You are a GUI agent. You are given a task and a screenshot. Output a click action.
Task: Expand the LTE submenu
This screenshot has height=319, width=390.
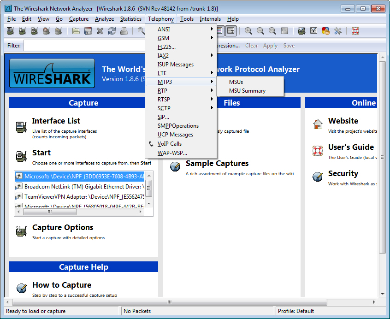click(x=181, y=73)
